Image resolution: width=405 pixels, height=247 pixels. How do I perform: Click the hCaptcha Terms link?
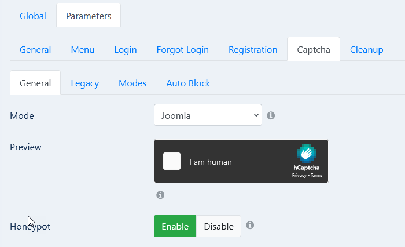click(316, 175)
